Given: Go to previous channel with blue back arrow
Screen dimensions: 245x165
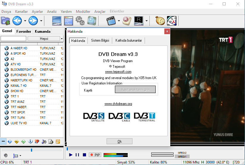Looking at the screenshot, I should 17,21.
